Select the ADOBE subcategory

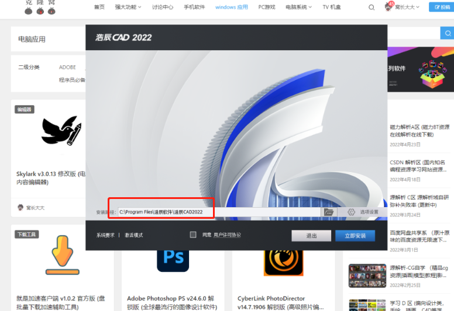pos(67,67)
